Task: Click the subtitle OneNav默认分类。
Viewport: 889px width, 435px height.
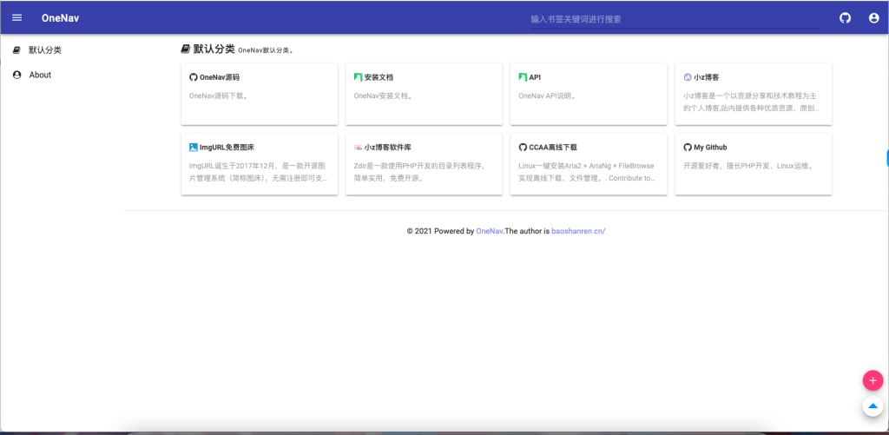Action: pyautogui.click(x=266, y=50)
